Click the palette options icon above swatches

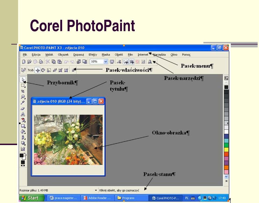226,78
